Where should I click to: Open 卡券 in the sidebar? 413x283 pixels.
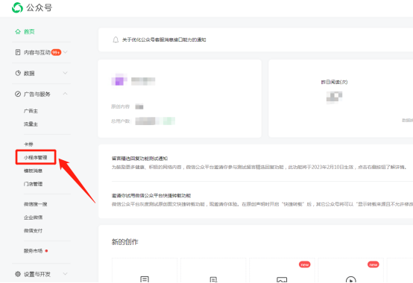(x=28, y=144)
